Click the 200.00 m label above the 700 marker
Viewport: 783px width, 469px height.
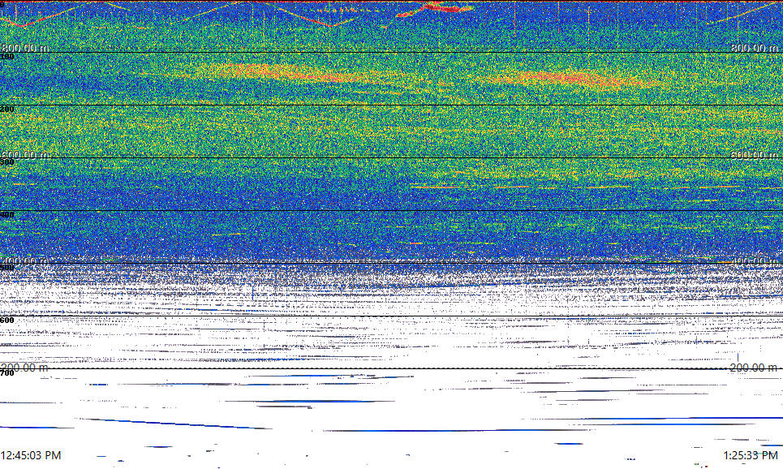(25, 368)
